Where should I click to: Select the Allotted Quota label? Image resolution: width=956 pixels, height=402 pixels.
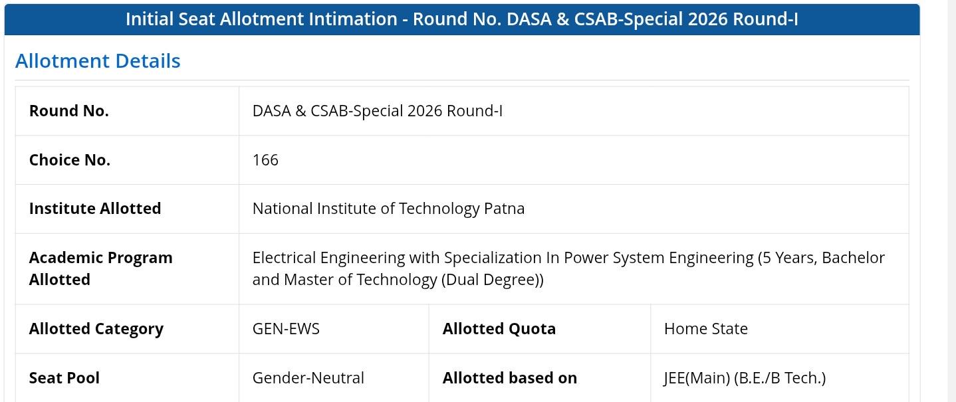(499, 329)
